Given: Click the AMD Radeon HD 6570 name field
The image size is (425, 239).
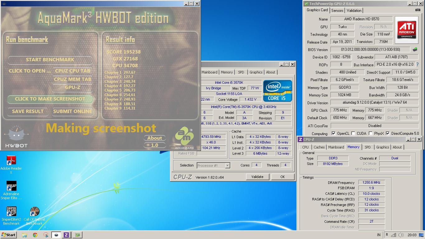Looking at the screenshot, I should (362, 19).
